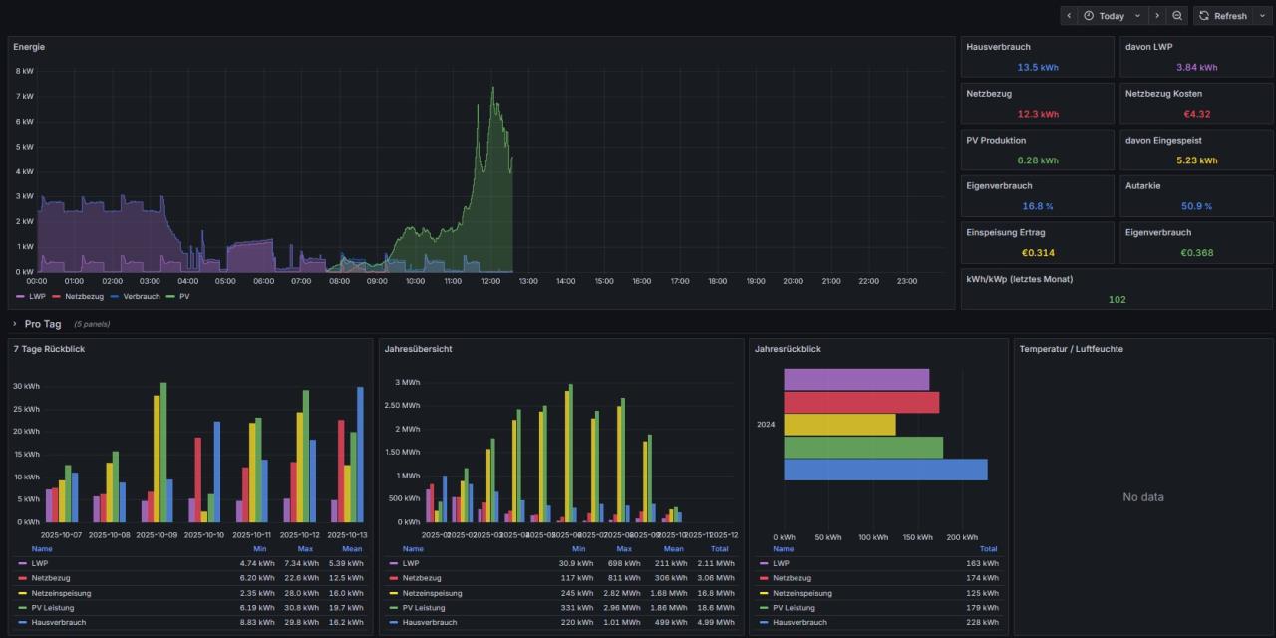The height and width of the screenshot is (638, 1276).
Task: Click green PV color swatch in Energie legend
Action: tap(170, 296)
